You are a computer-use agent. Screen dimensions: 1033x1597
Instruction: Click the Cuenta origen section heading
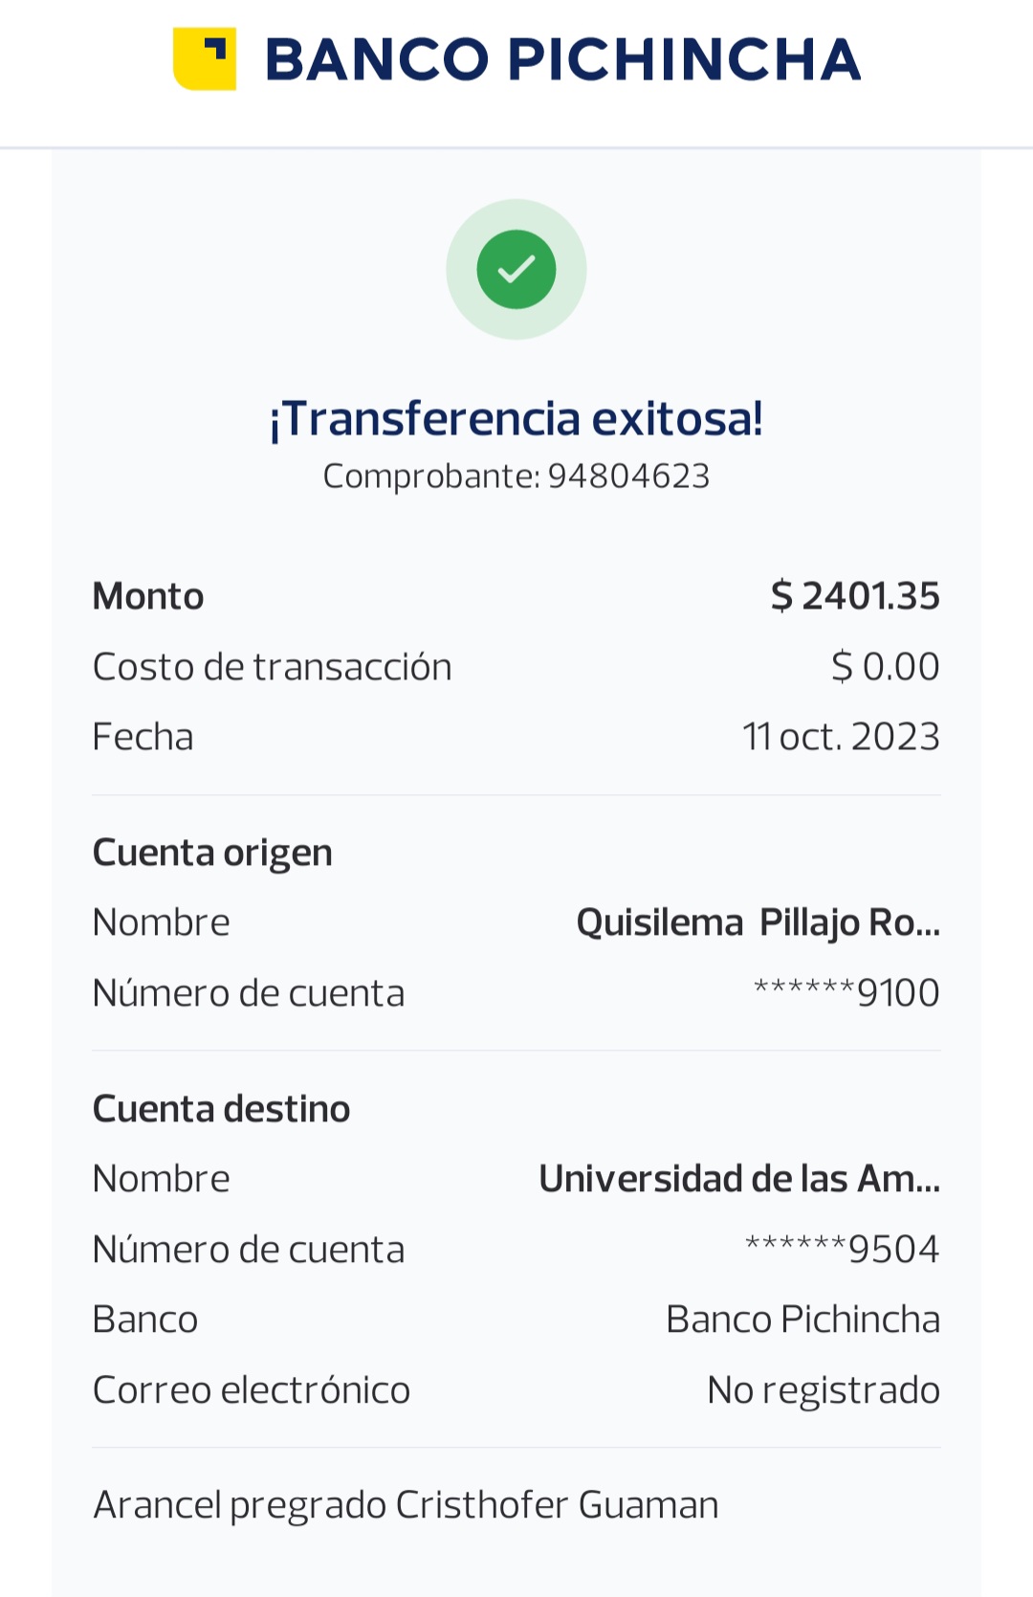[212, 853]
